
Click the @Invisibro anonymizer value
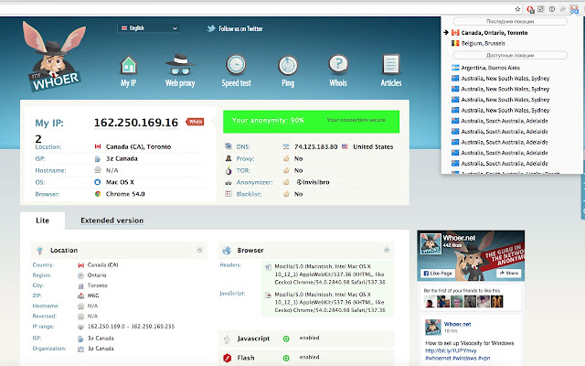point(313,182)
